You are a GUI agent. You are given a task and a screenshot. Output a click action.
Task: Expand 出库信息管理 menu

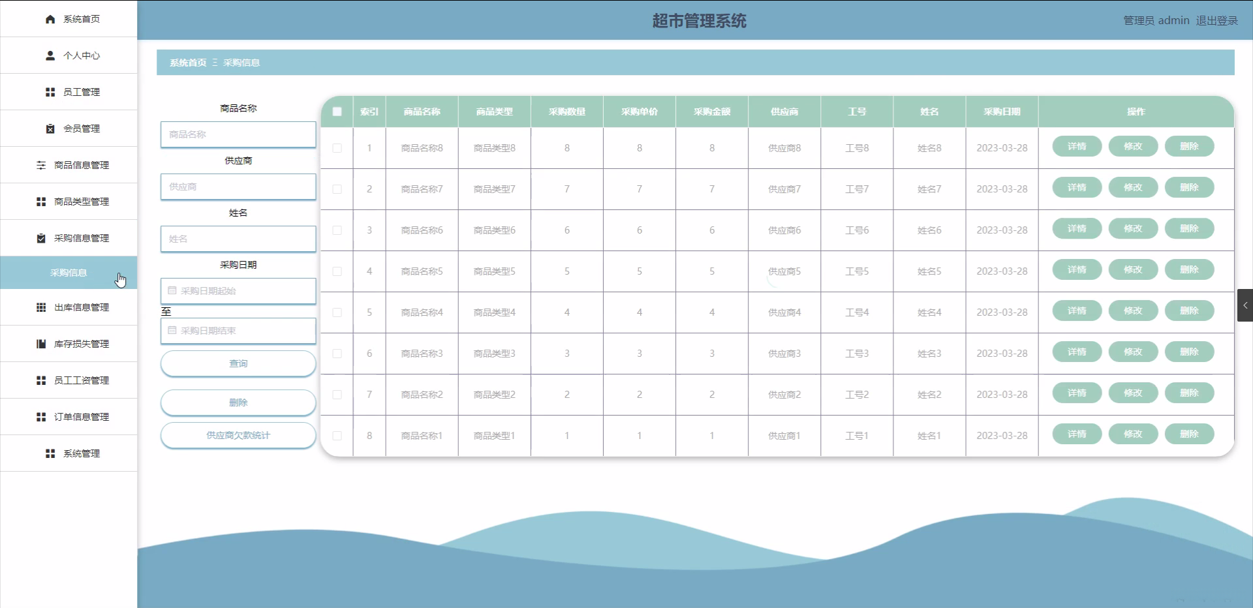point(69,307)
